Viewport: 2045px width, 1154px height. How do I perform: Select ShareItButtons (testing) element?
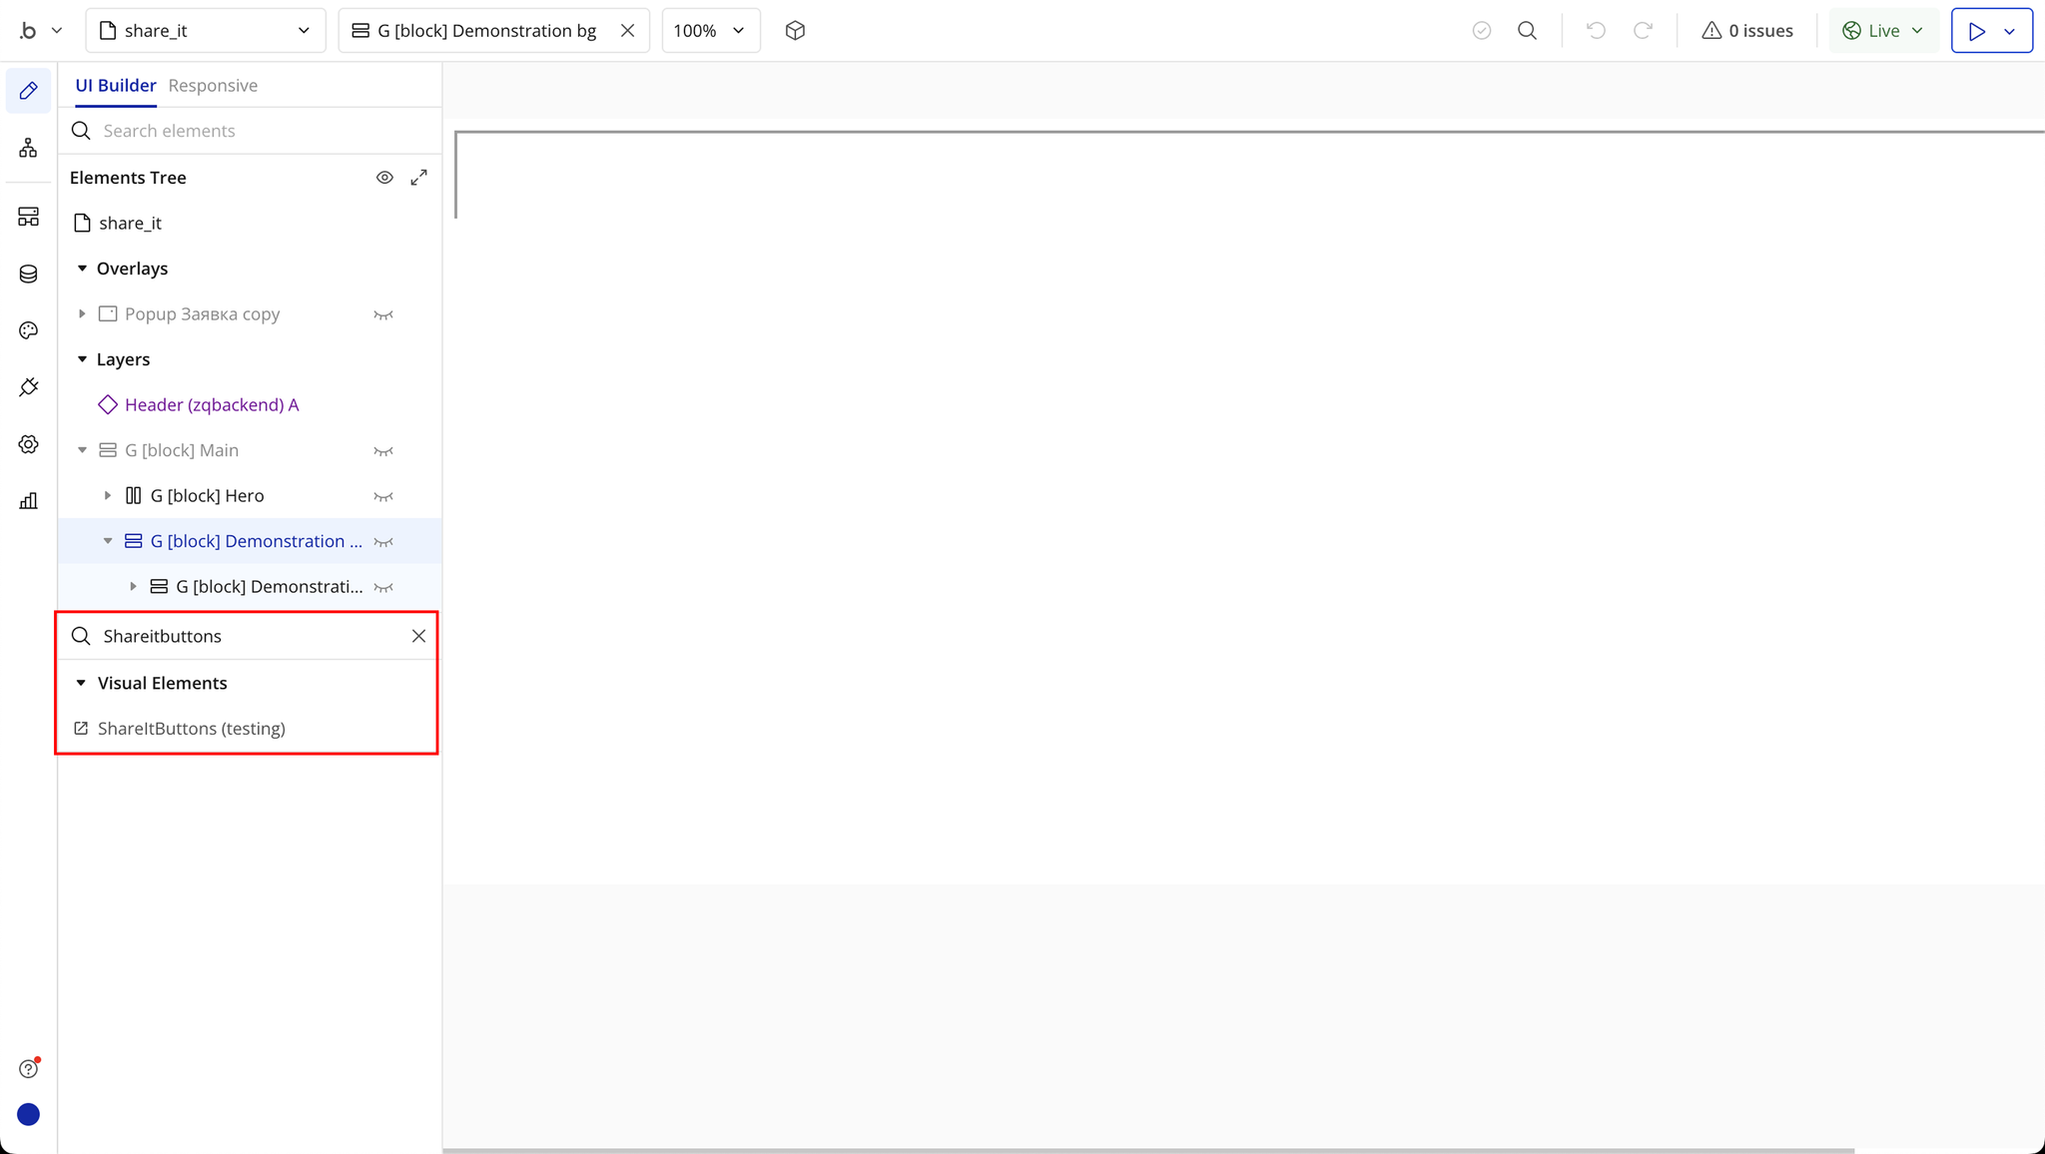(x=192, y=729)
